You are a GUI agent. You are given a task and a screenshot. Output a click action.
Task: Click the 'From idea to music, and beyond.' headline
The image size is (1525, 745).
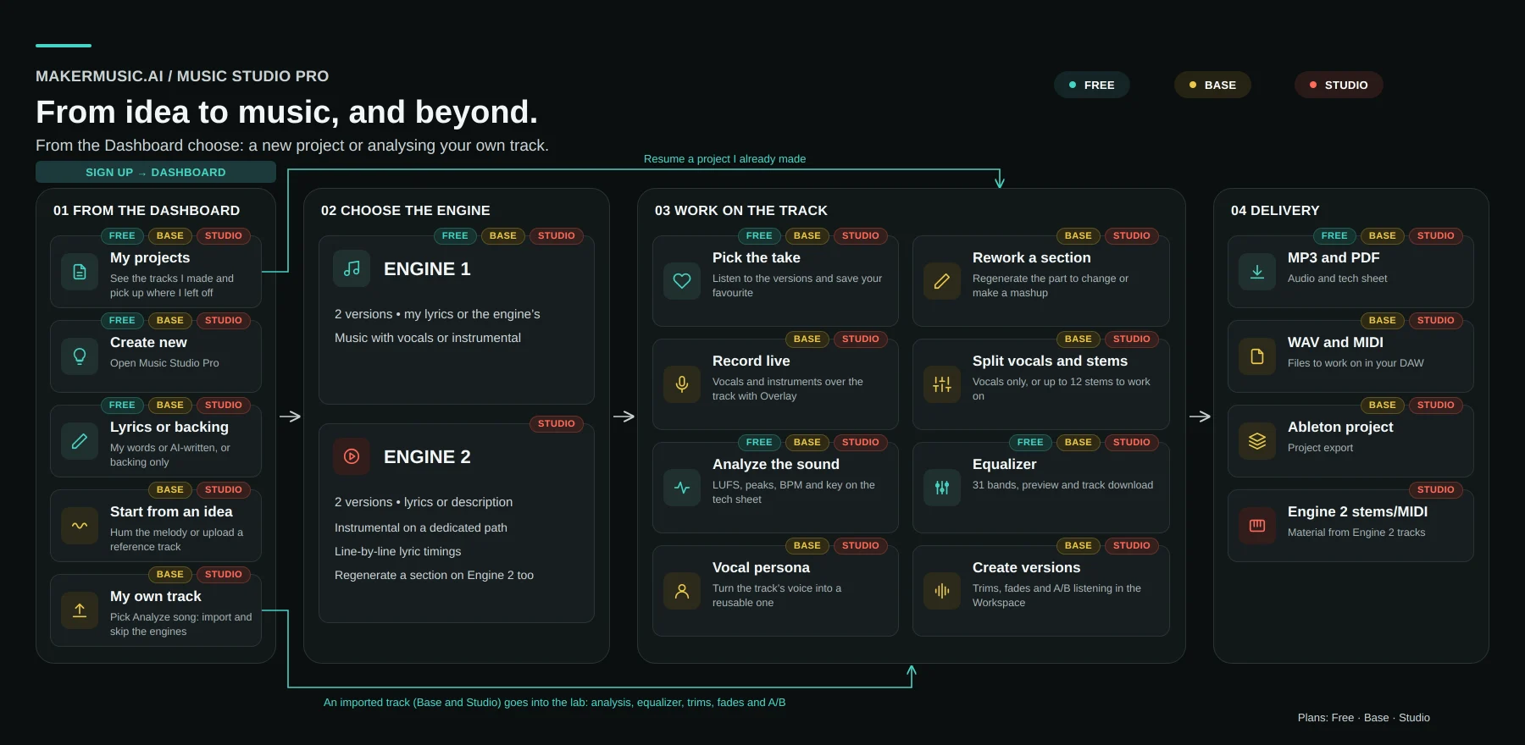[x=286, y=112]
